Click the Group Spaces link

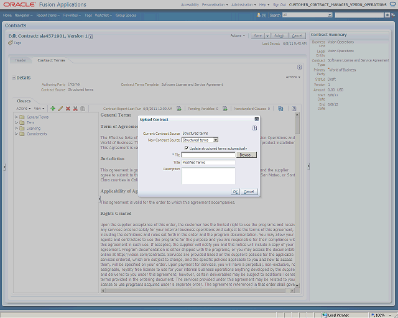click(x=126, y=15)
